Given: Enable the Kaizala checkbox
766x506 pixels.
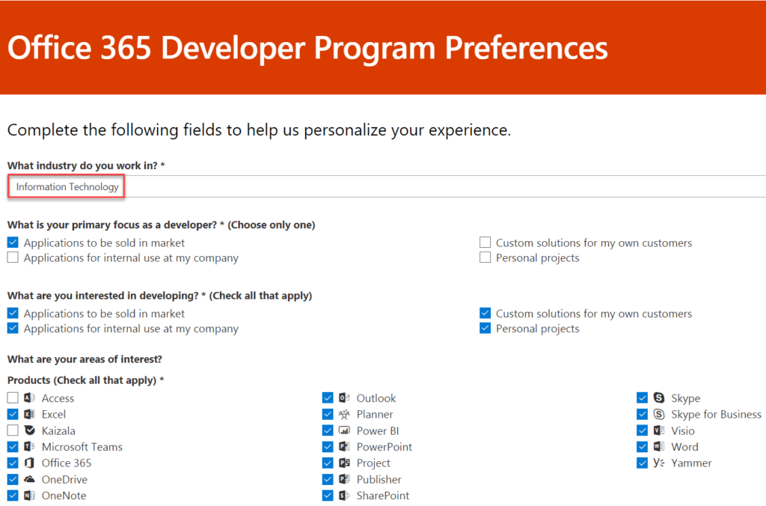Looking at the screenshot, I should pyautogui.click(x=13, y=430).
